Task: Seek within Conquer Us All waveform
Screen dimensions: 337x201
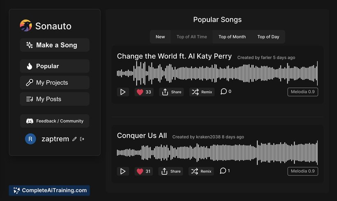Action: click(x=217, y=152)
